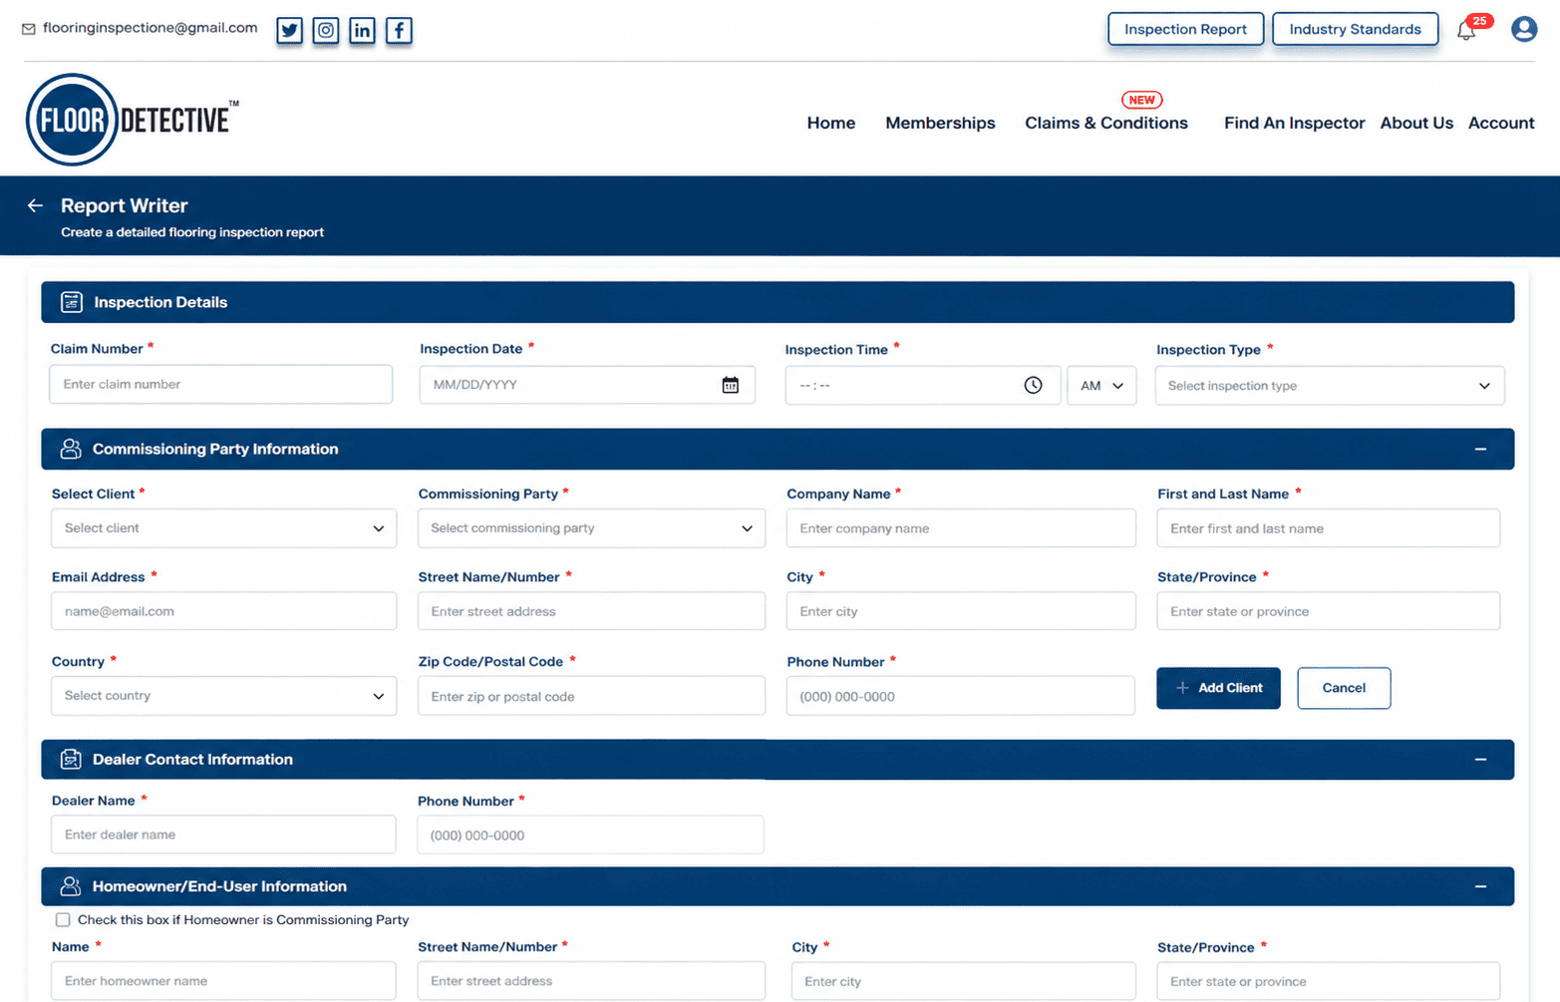Click the Inspection Report button
Viewport: 1560px width, 1002px height.
(1185, 29)
